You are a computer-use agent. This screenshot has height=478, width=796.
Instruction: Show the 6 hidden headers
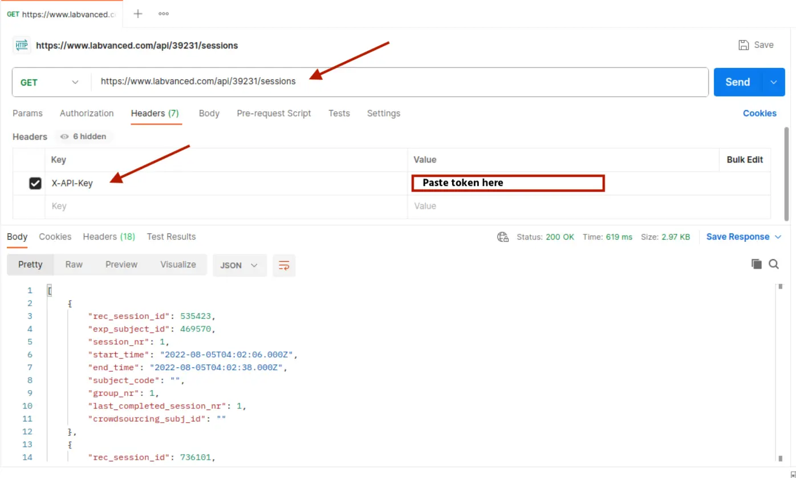[x=83, y=136]
